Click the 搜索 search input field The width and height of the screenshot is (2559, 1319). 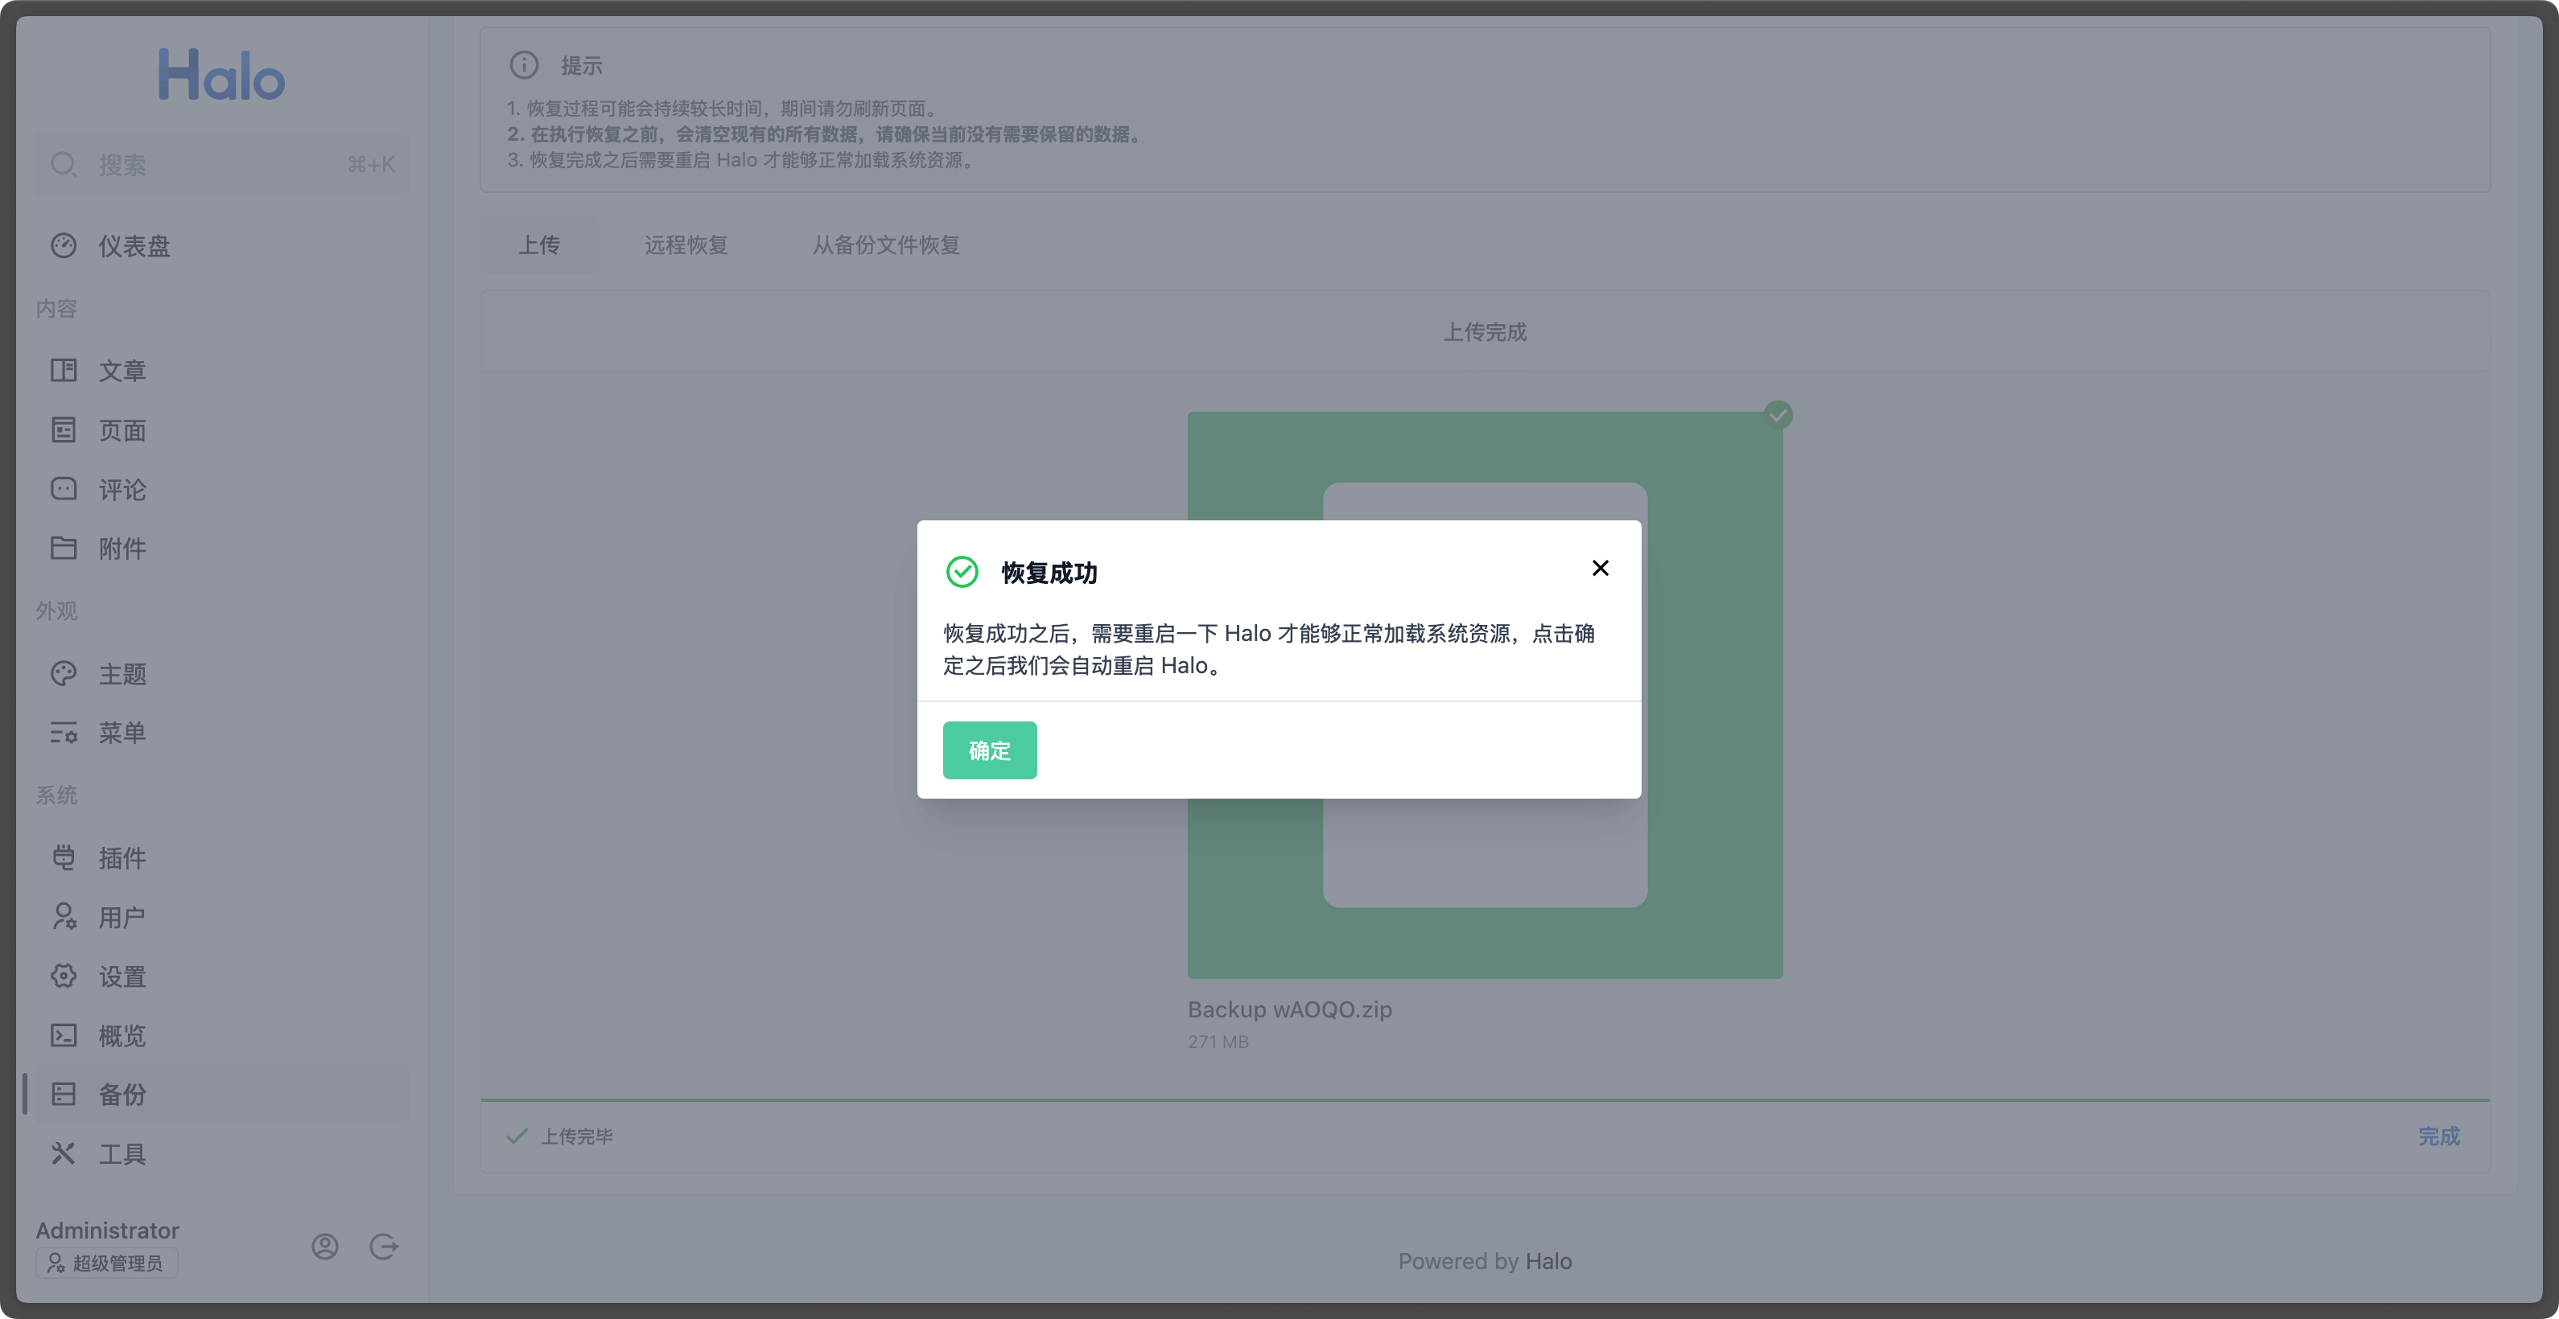click(223, 164)
